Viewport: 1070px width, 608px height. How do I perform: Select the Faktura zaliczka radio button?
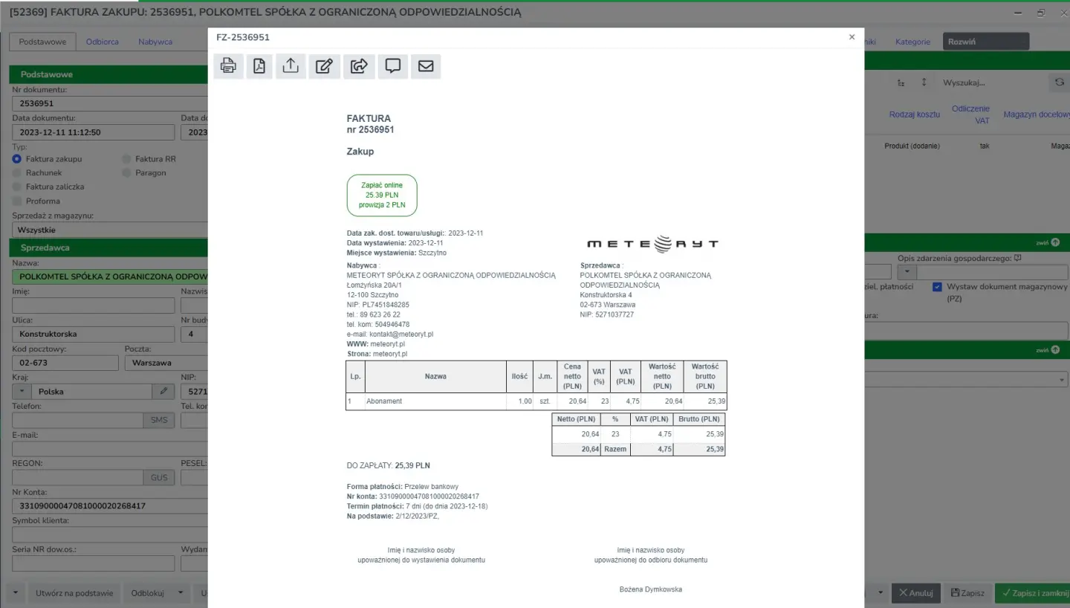tap(17, 187)
